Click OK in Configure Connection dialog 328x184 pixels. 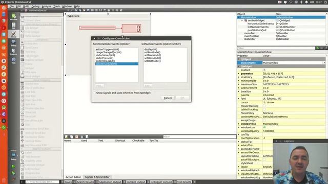182,98
